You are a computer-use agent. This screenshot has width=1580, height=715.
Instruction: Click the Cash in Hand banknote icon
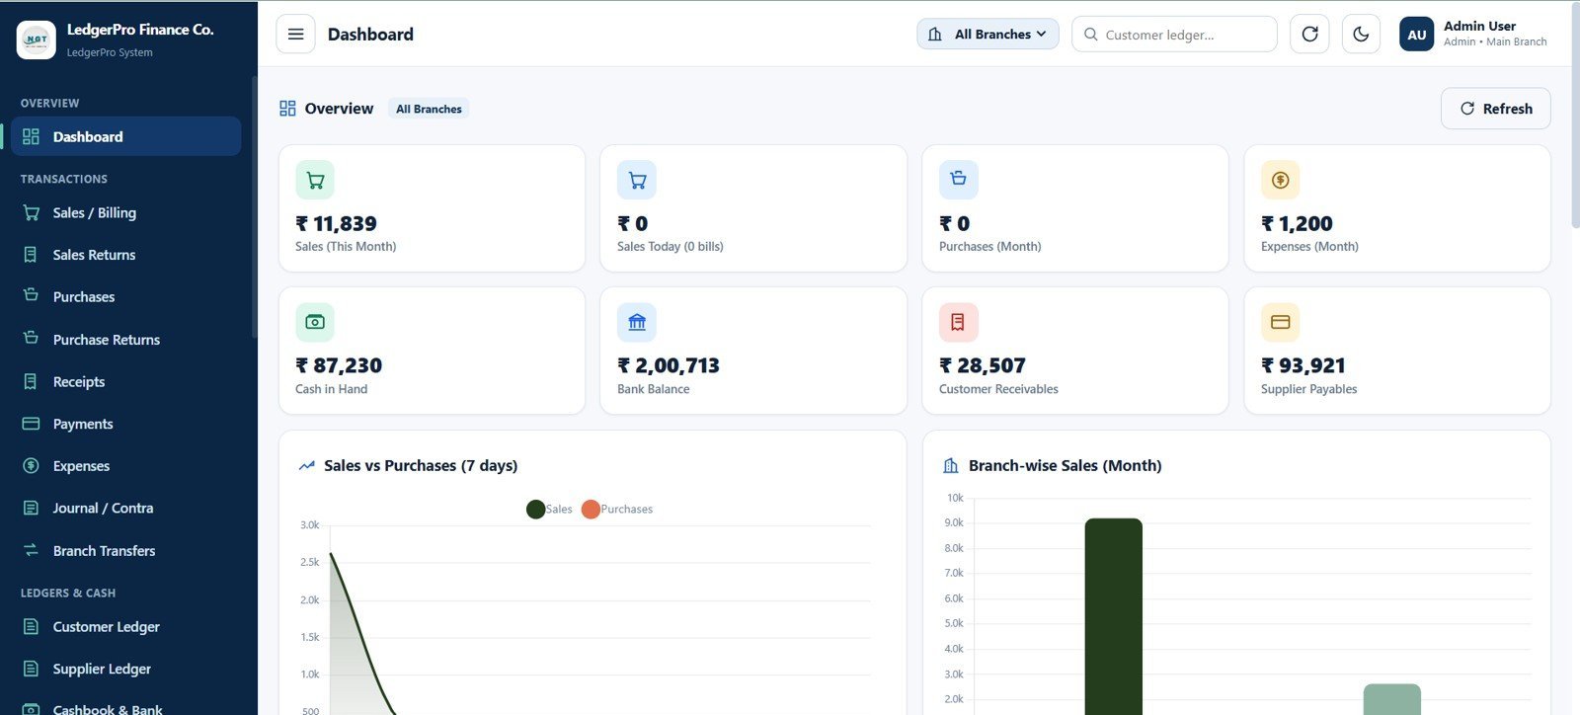pyautogui.click(x=315, y=322)
